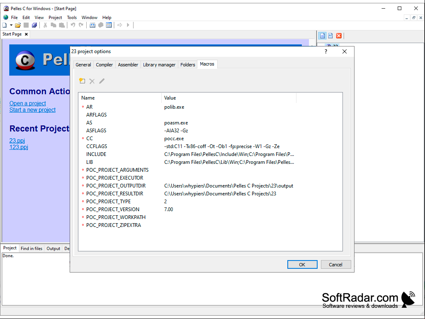Click the New file toolbar icon
425x319 pixels.
5,25
